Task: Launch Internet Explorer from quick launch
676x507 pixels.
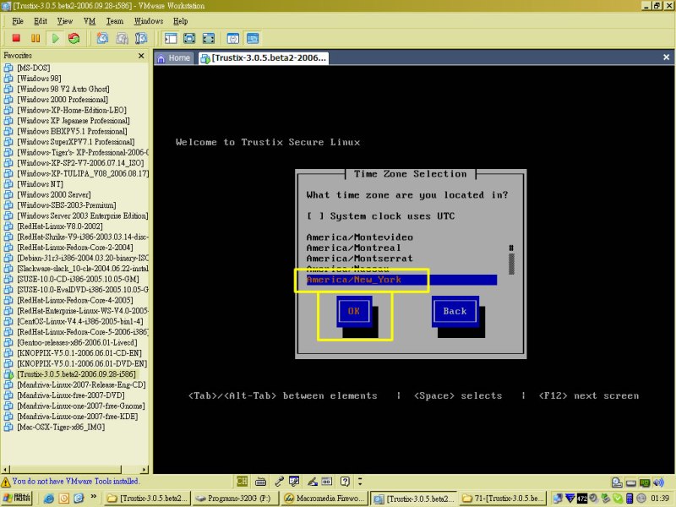Action: click(x=49, y=499)
